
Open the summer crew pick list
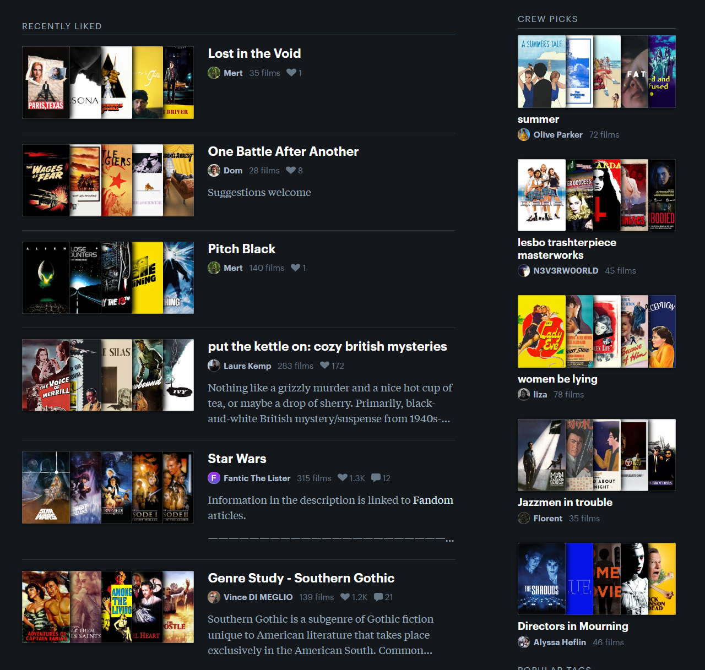[538, 119]
